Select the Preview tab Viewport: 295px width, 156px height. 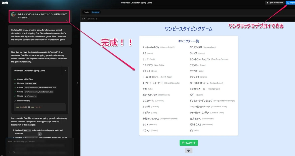pos(95,12)
